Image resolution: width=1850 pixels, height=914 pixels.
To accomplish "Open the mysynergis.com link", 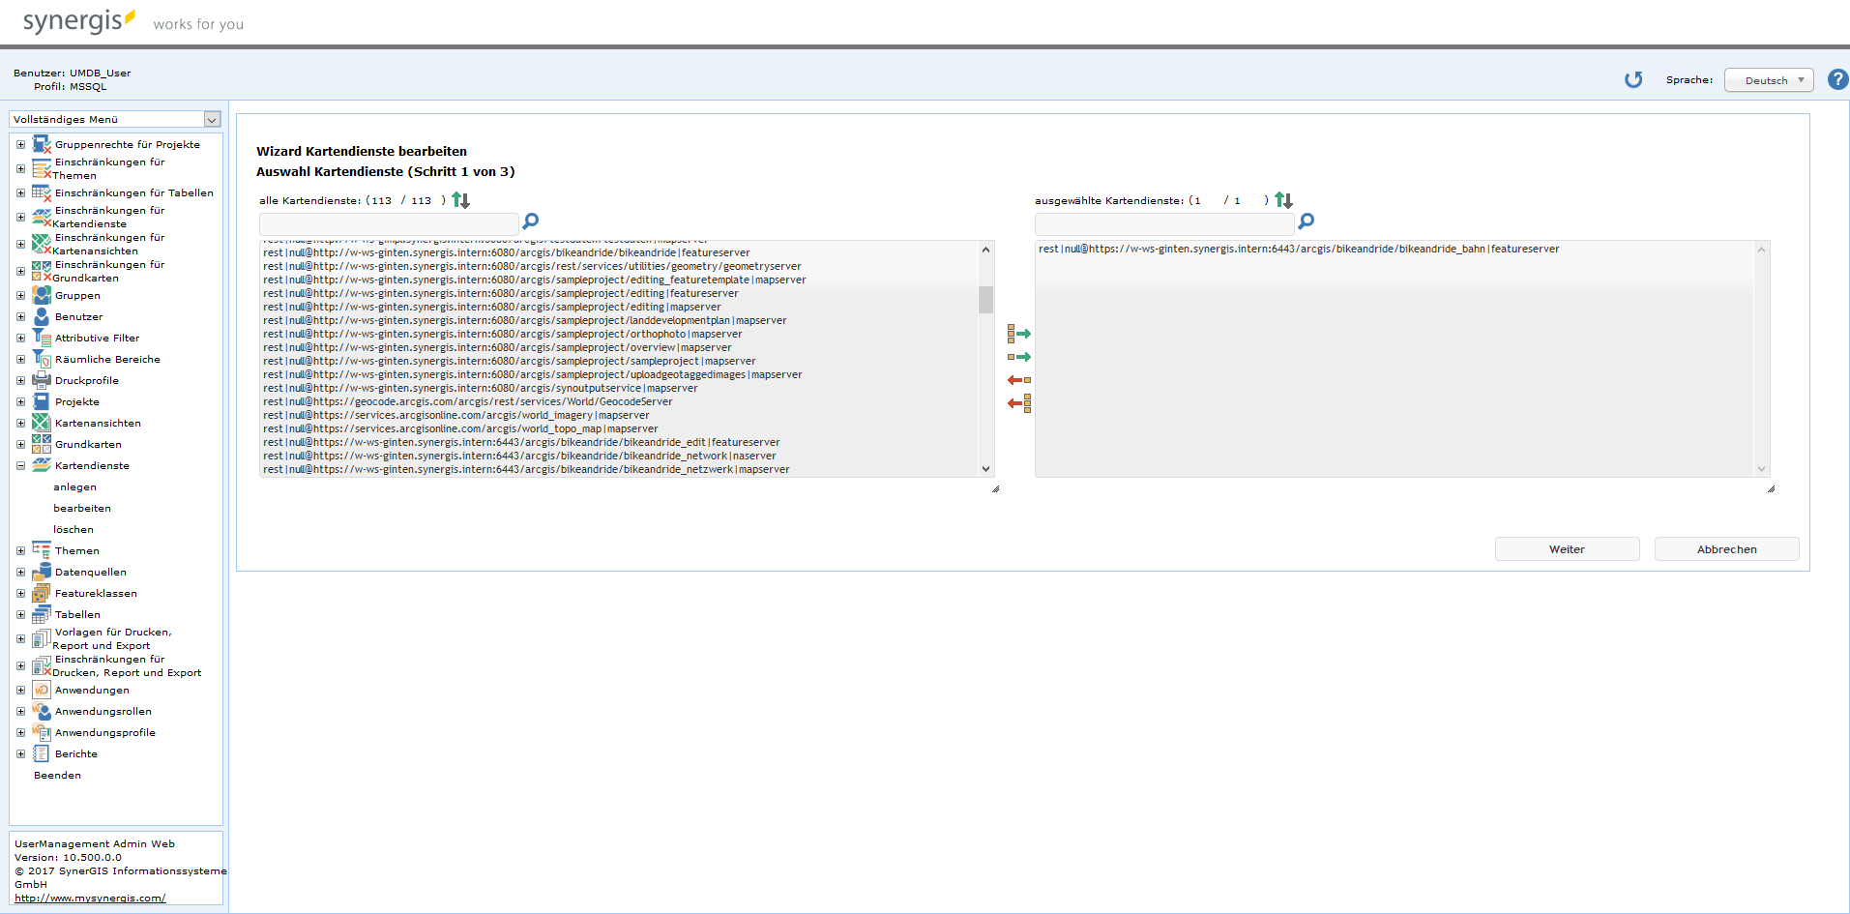I will pos(90,898).
